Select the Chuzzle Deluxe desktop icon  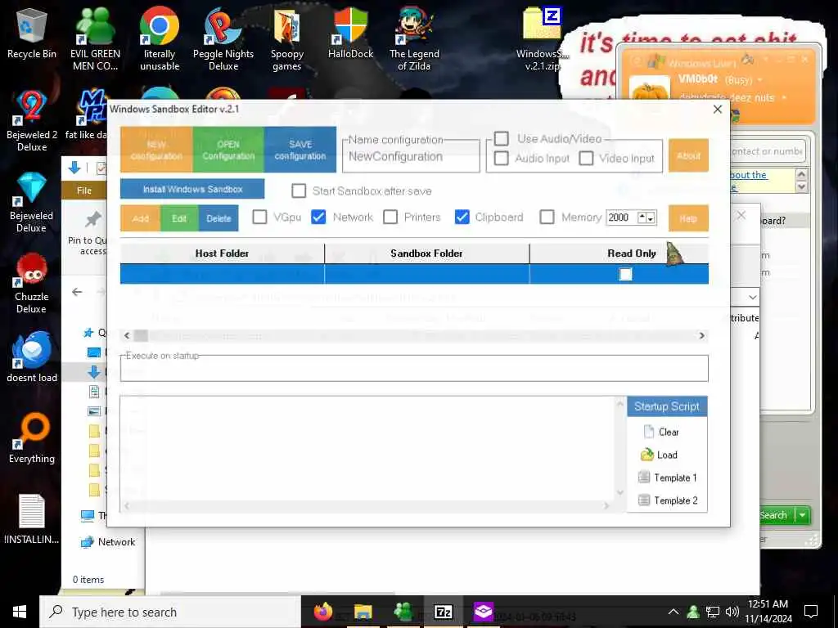pos(32,283)
